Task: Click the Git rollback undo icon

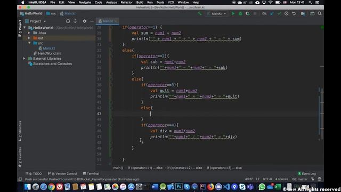Action: (x=294, y=13)
